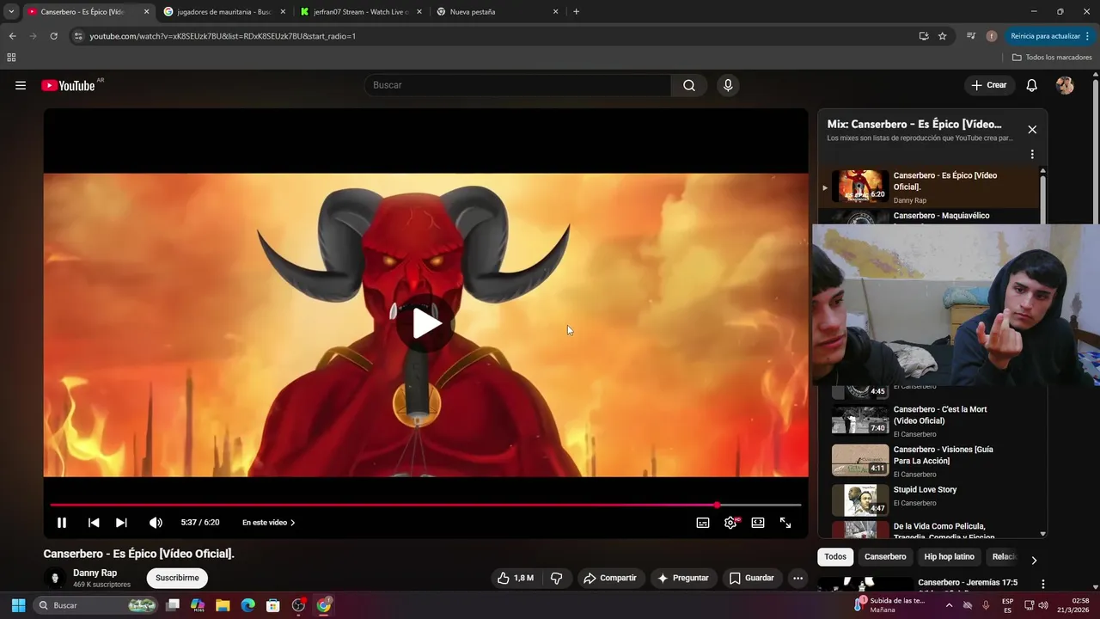Open the account avatar menu
The image size is (1100, 619).
1065,85
